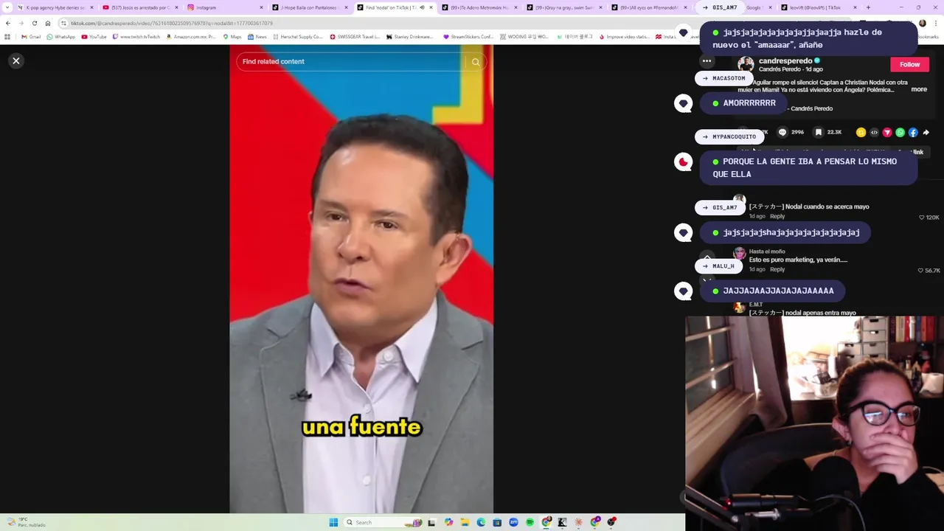Click the MACASOTOM chat username tag
The width and height of the screenshot is (944, 531).
click(x=723, y=78)
